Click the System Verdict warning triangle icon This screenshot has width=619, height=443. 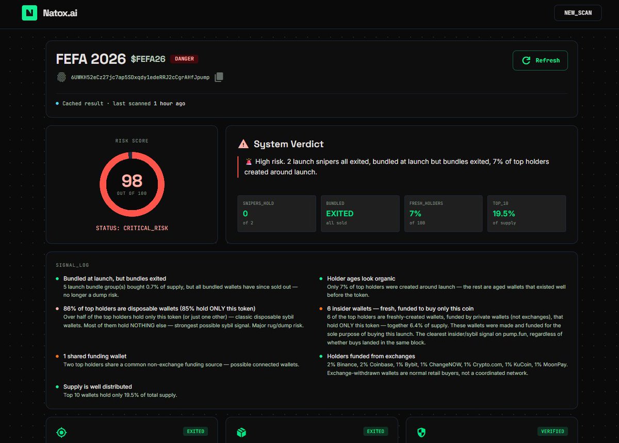[243, 144]
